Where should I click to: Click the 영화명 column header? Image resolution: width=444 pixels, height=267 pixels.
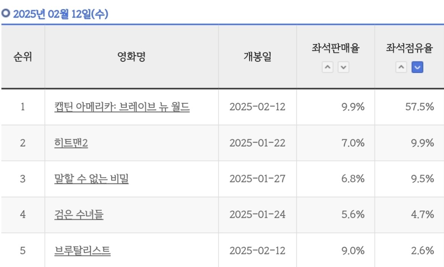point(131,57)
